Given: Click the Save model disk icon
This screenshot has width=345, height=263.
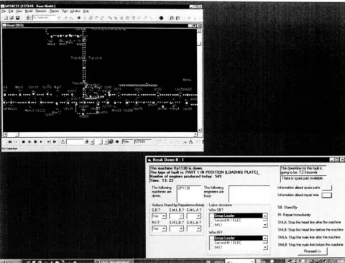Looking at the screenshot, I should point(17,18).
